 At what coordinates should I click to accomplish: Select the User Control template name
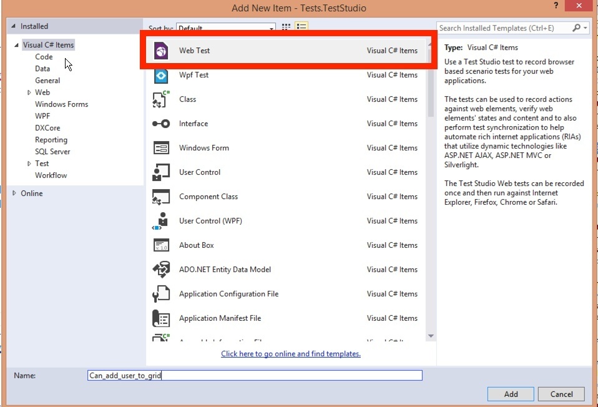(200, 172)
